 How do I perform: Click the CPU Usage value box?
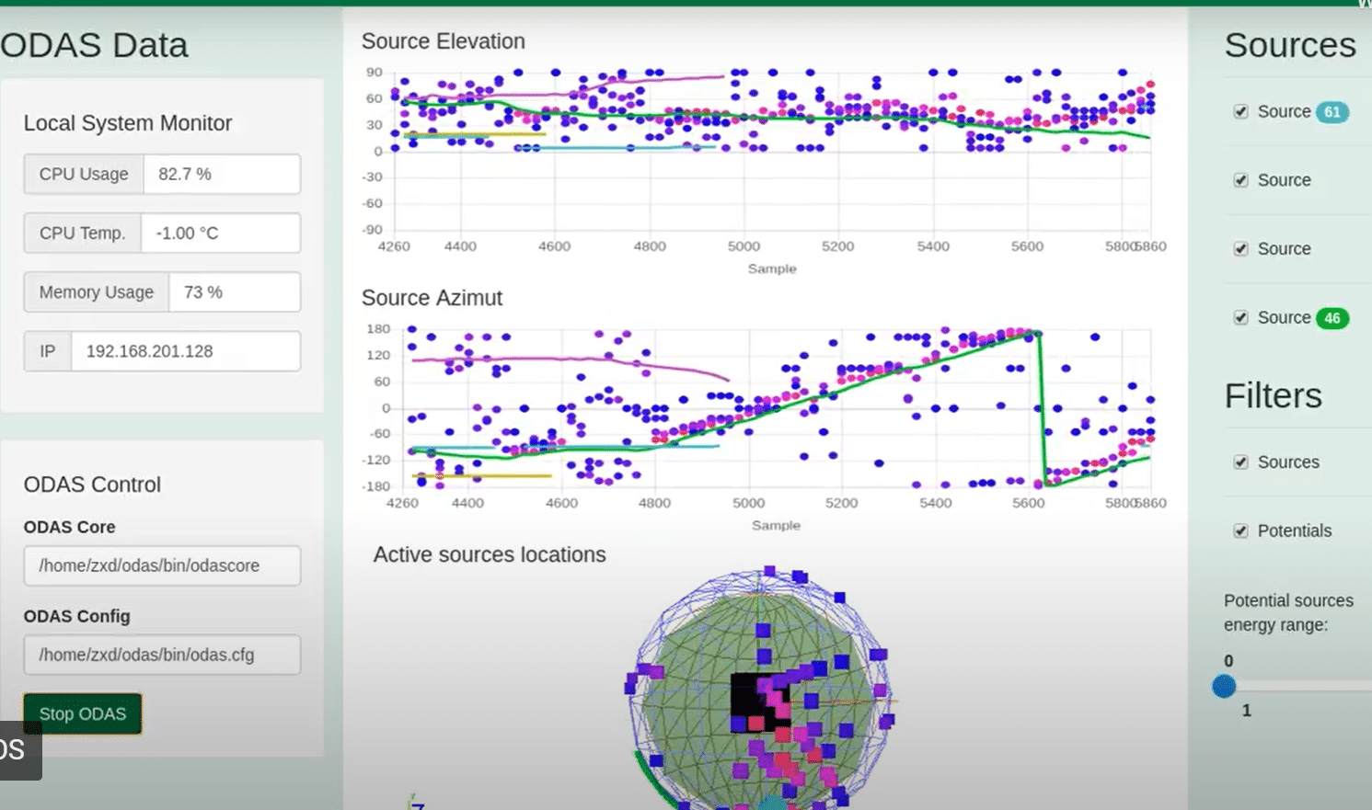tap(222, 174)
